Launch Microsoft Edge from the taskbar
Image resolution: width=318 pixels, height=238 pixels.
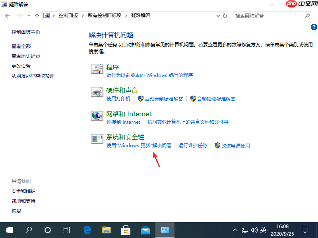[x=87, y=230]
